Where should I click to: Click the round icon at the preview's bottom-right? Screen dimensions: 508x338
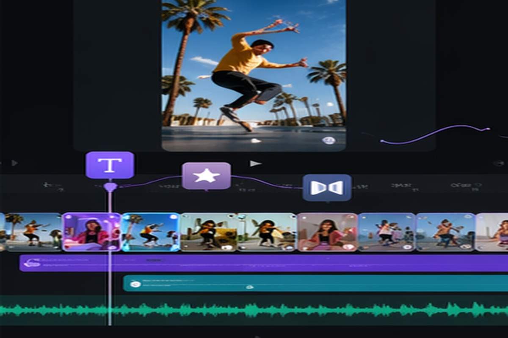329,140
